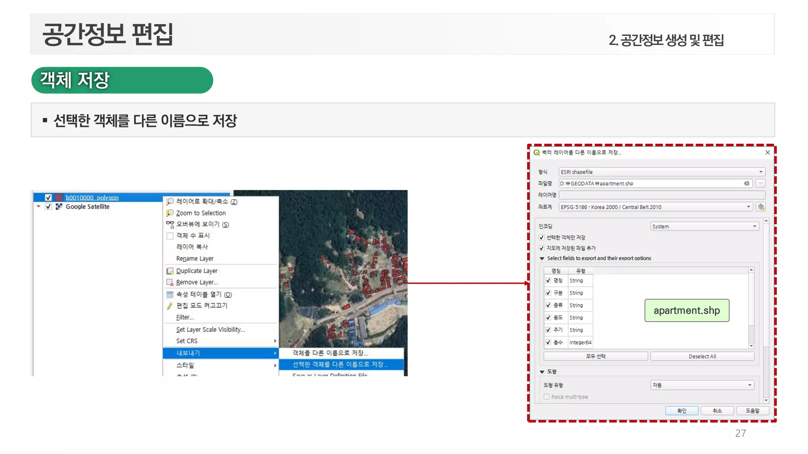808x454 pixels.
Task: Click the CRS selector globe icon
Action: point(761,207)
